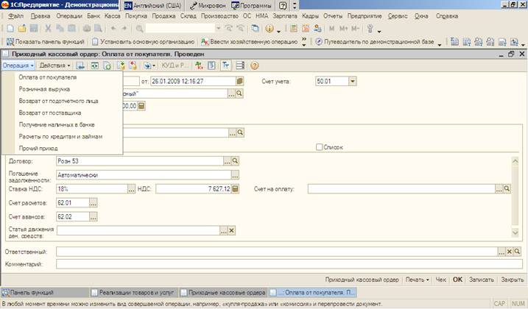
Task: Open selection button of Счет расчетов field
Action: click(x=94, y=202)
